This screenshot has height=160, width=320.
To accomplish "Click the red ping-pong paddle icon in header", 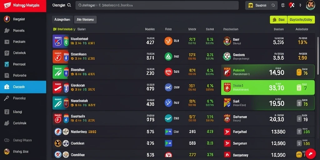I will 292,5.
